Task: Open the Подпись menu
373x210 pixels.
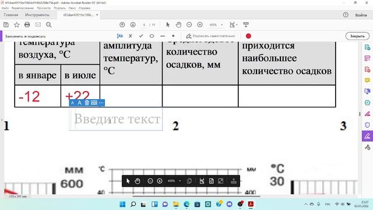Action: [59, 8]
